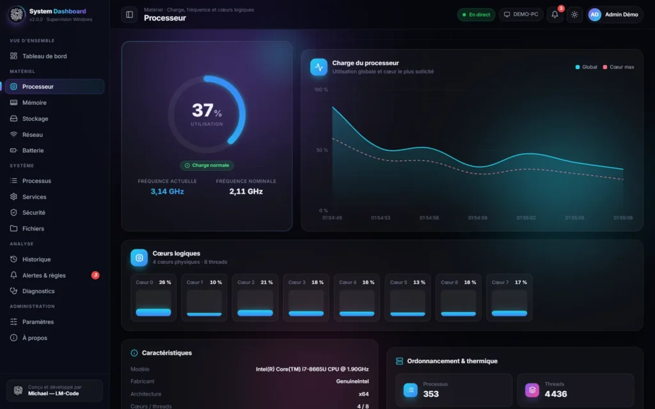Click the Réseau wifi icon
The height and width of the screenshot is (409, 655).
pos(14,134)
